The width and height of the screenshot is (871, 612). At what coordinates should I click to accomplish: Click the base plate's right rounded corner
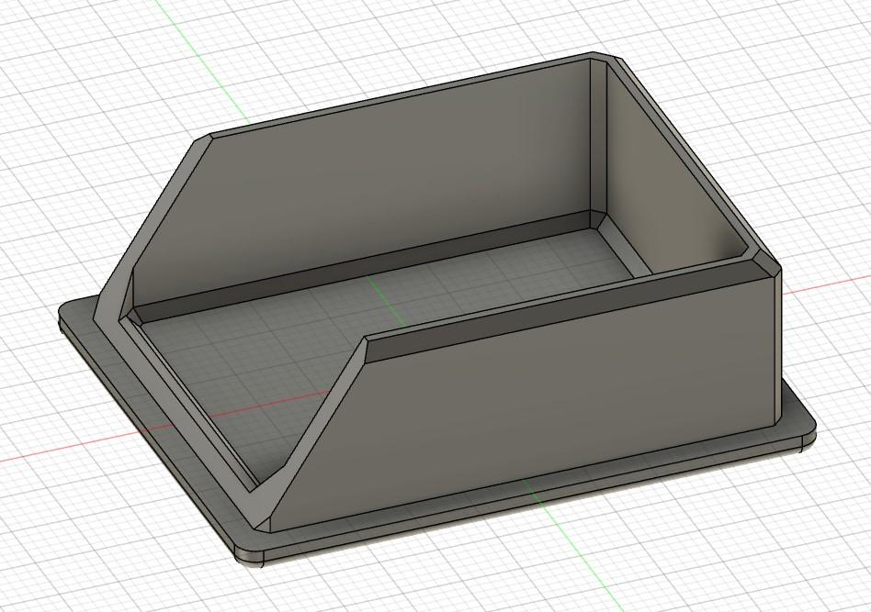tap(805, 429)
